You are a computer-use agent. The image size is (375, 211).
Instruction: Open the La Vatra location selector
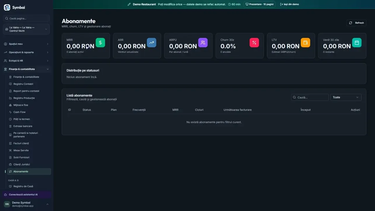(26, 29)
